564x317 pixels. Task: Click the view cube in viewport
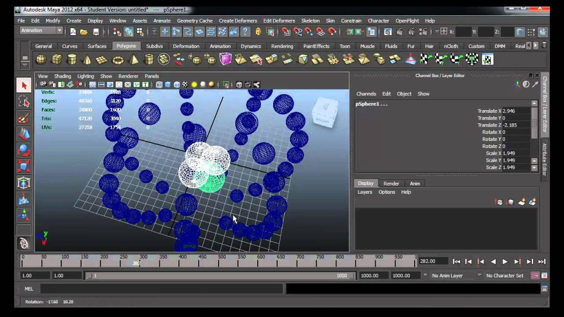(x=325, y=112)
